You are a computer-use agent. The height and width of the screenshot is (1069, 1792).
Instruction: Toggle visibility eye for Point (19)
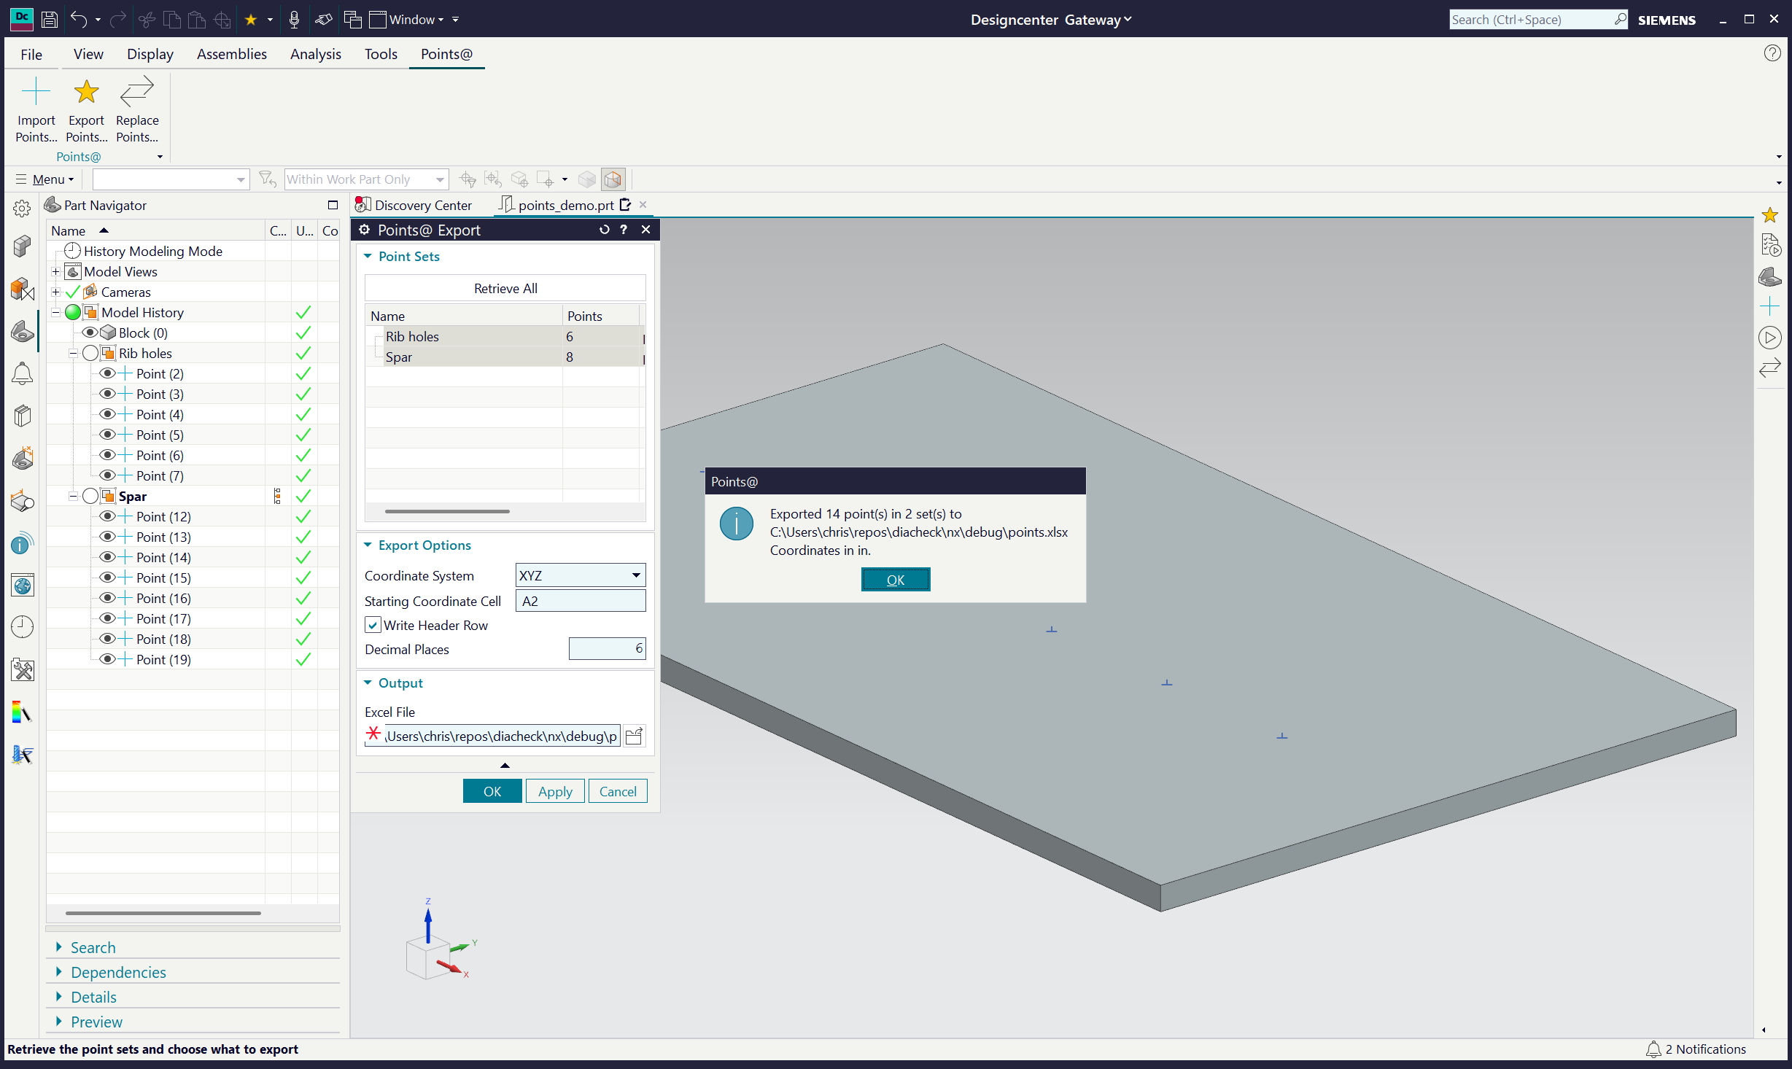click(107, 659)
